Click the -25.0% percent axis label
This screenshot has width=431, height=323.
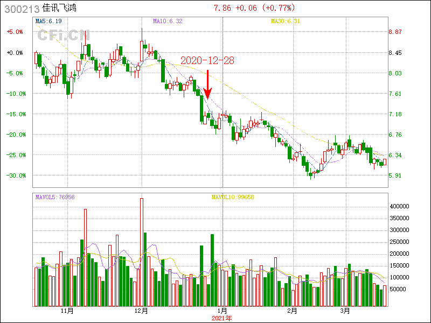click(16, 155)
